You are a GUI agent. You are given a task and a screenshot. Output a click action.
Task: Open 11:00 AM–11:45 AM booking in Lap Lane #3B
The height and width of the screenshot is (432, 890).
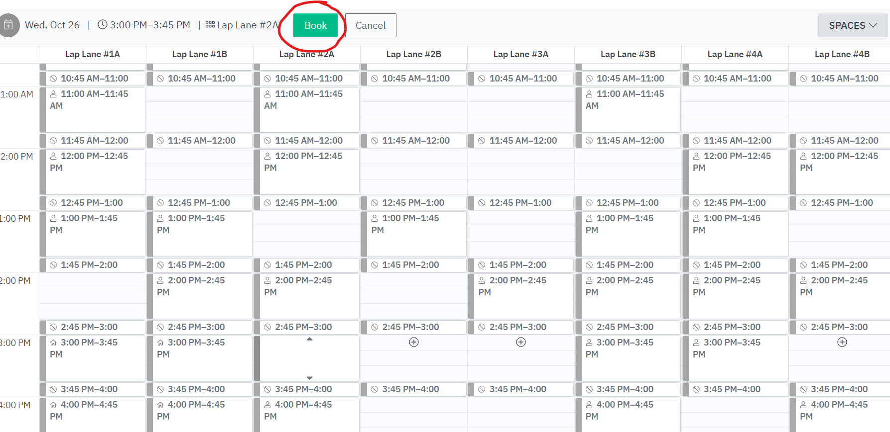(x=628, y=109)
